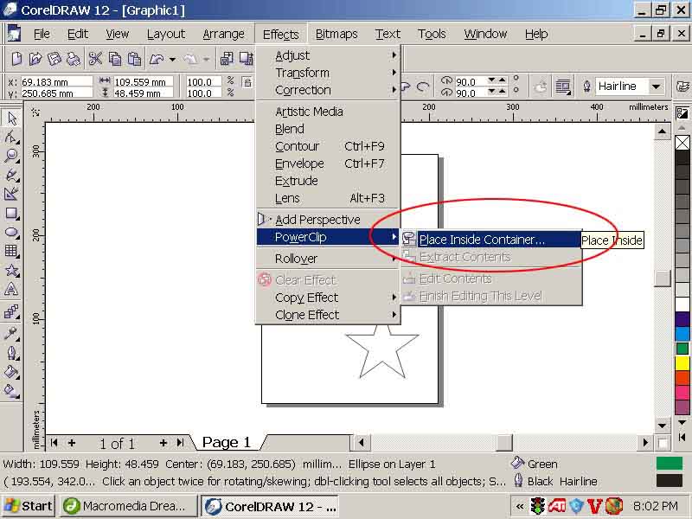Click the X position input field
The image size is (692, 519).
[56, 82]
